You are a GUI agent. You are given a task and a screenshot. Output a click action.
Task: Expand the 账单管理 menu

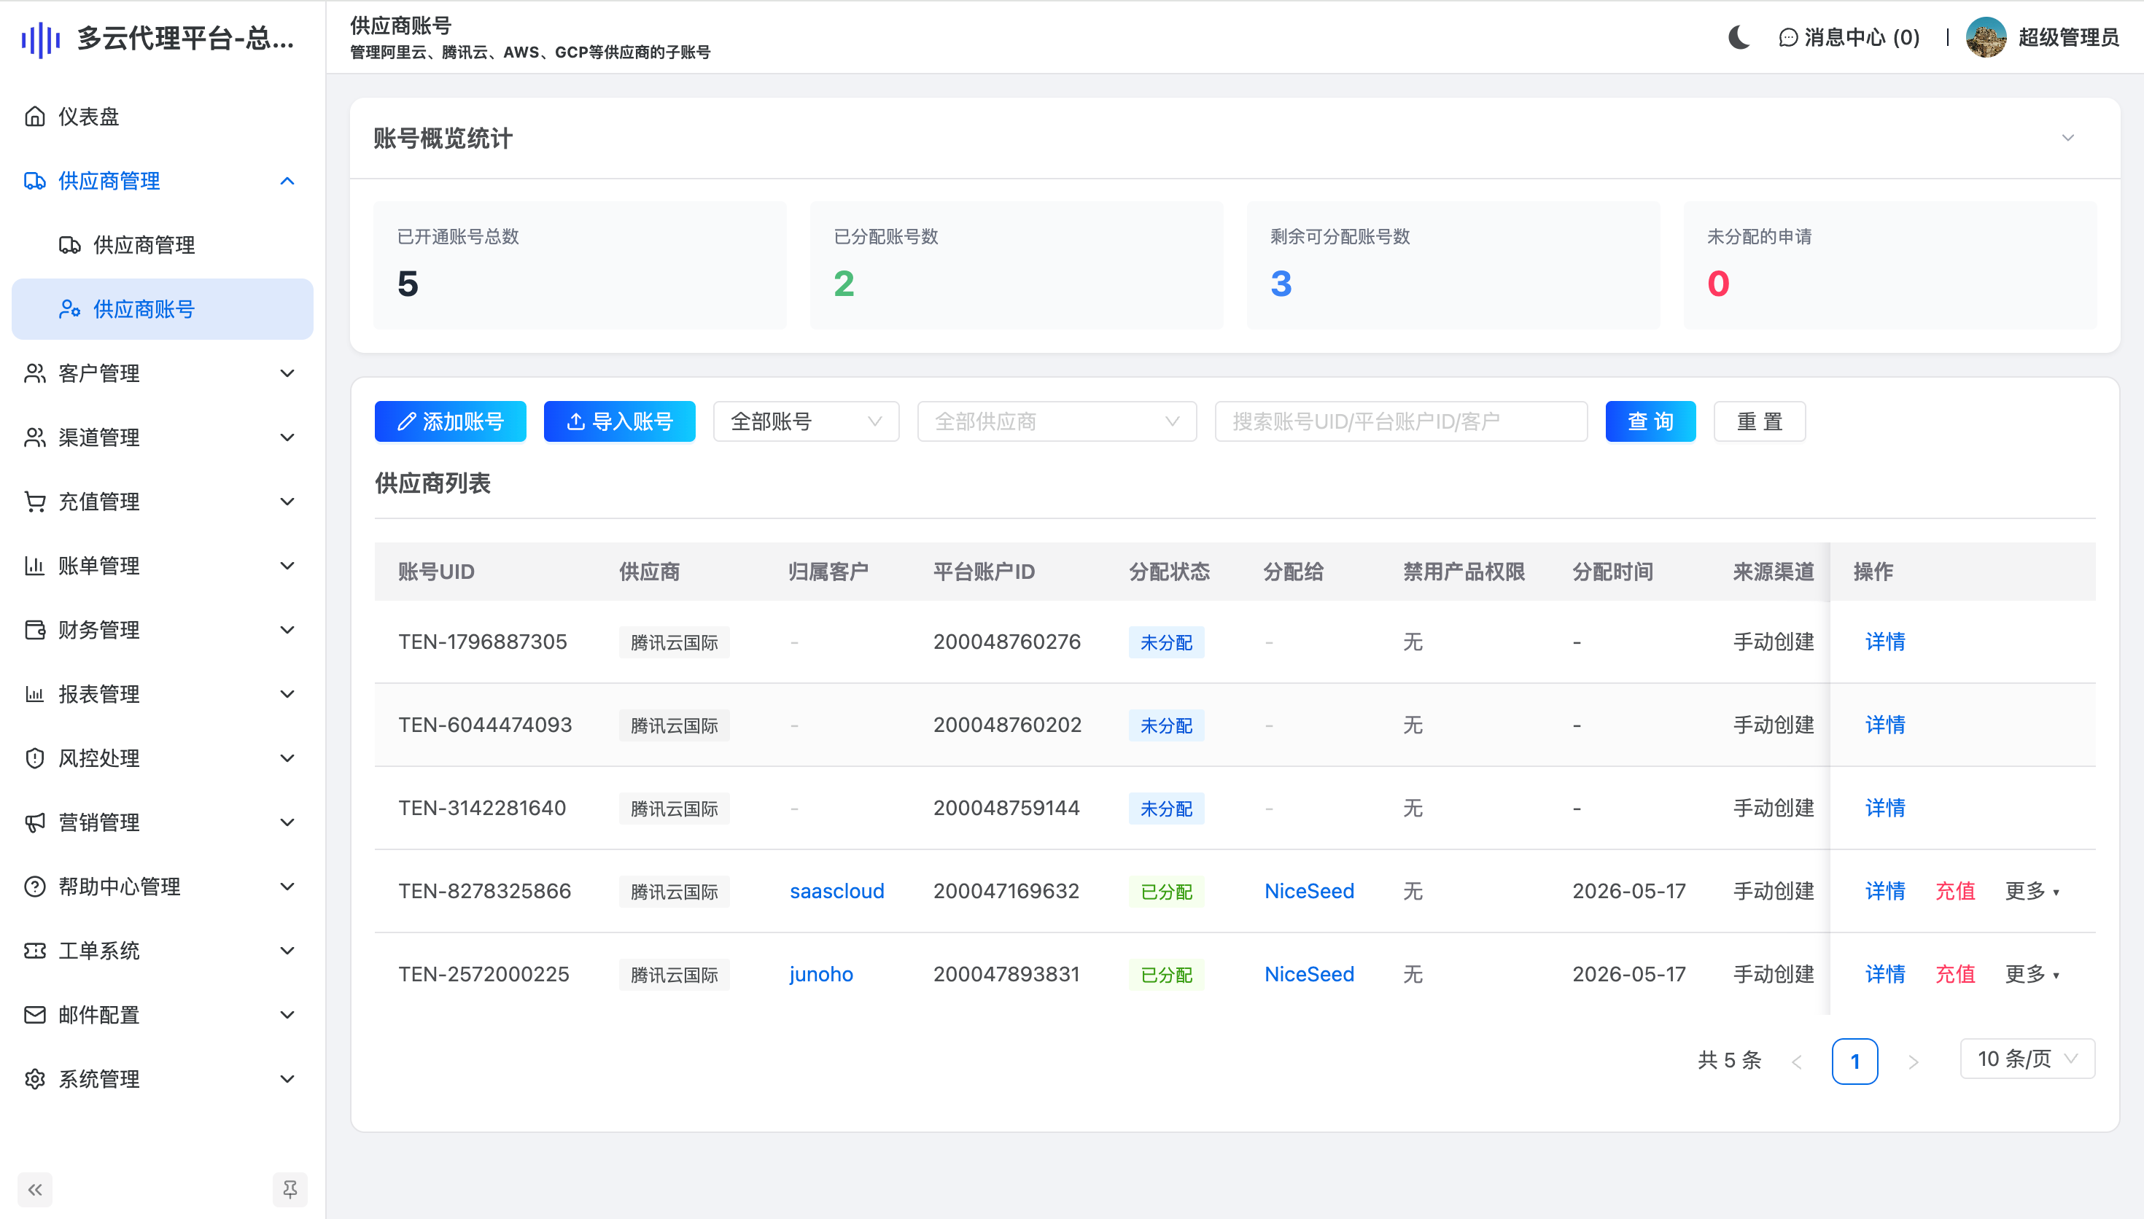click(x=287, y=566)
